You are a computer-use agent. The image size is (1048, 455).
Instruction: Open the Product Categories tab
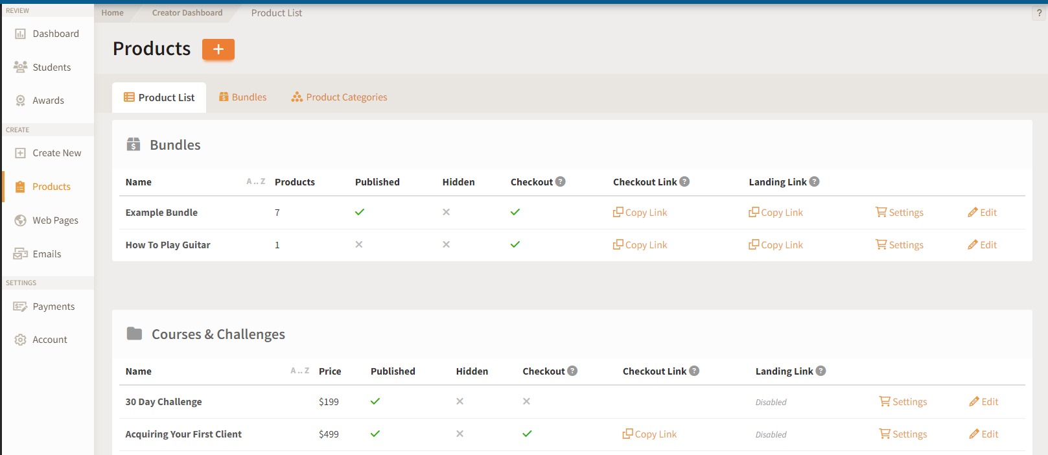[x=339, y=97]
